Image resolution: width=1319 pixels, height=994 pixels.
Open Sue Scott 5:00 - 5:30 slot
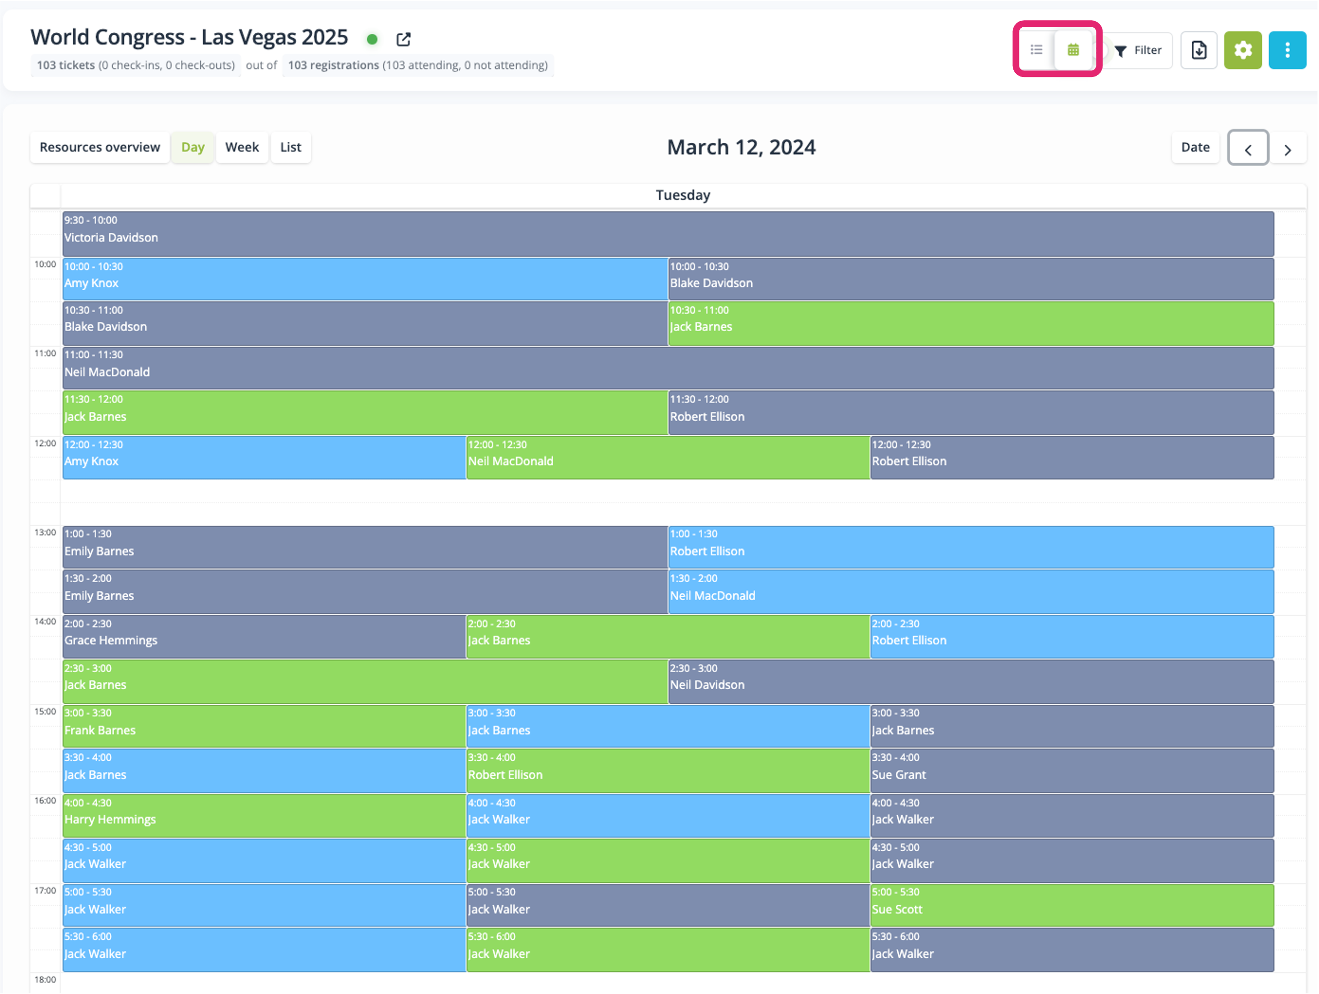[x=1072, y=905]
